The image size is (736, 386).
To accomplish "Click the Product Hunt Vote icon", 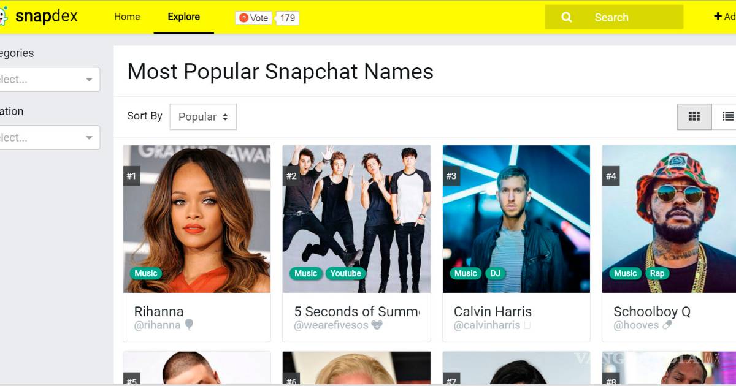I will click(244, 18).
